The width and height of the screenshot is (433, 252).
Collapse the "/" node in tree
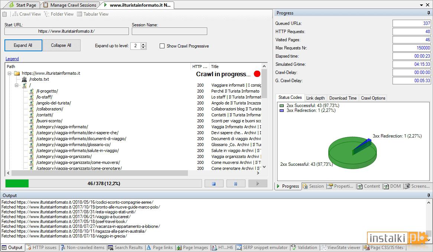coord(17,85)
